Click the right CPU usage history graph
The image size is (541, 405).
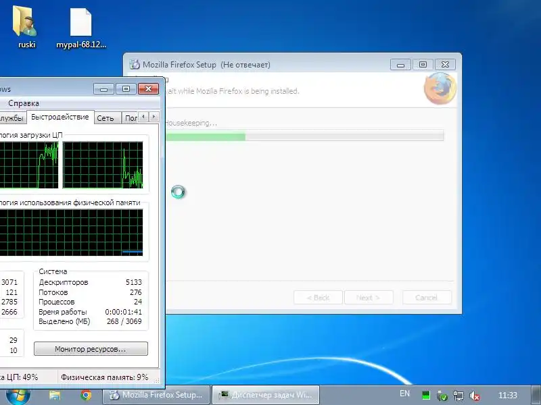103,165
